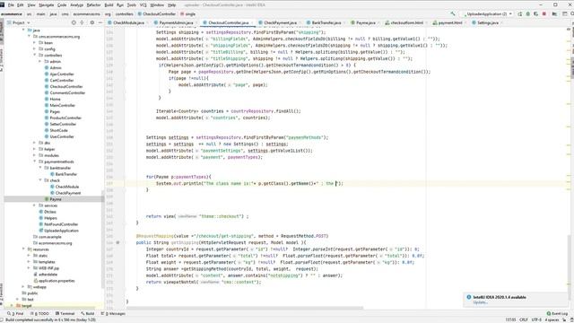Hide the Project tool window
Screen dimensions: 574x323
pyautogui.click(x=100, y=22)
